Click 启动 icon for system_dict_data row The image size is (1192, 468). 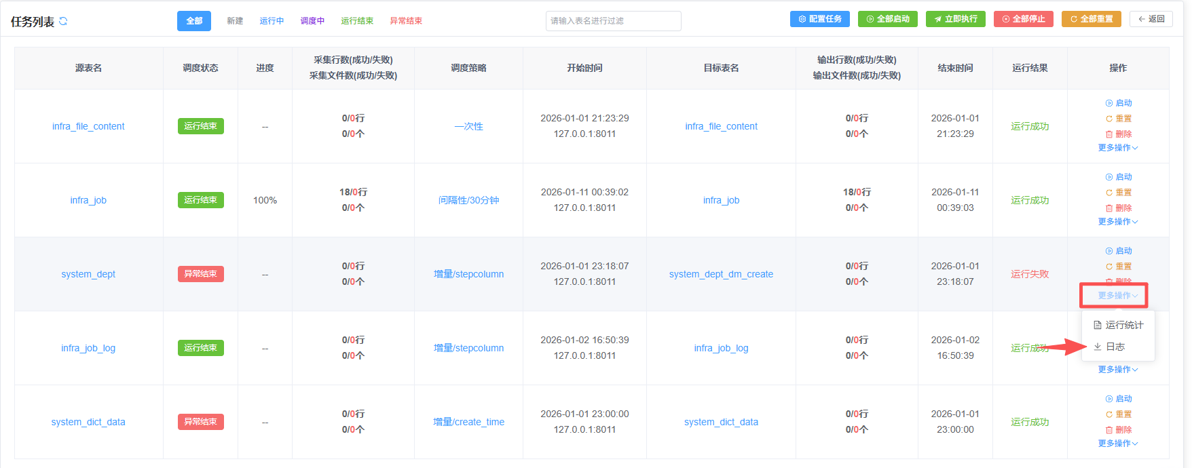1109,399
